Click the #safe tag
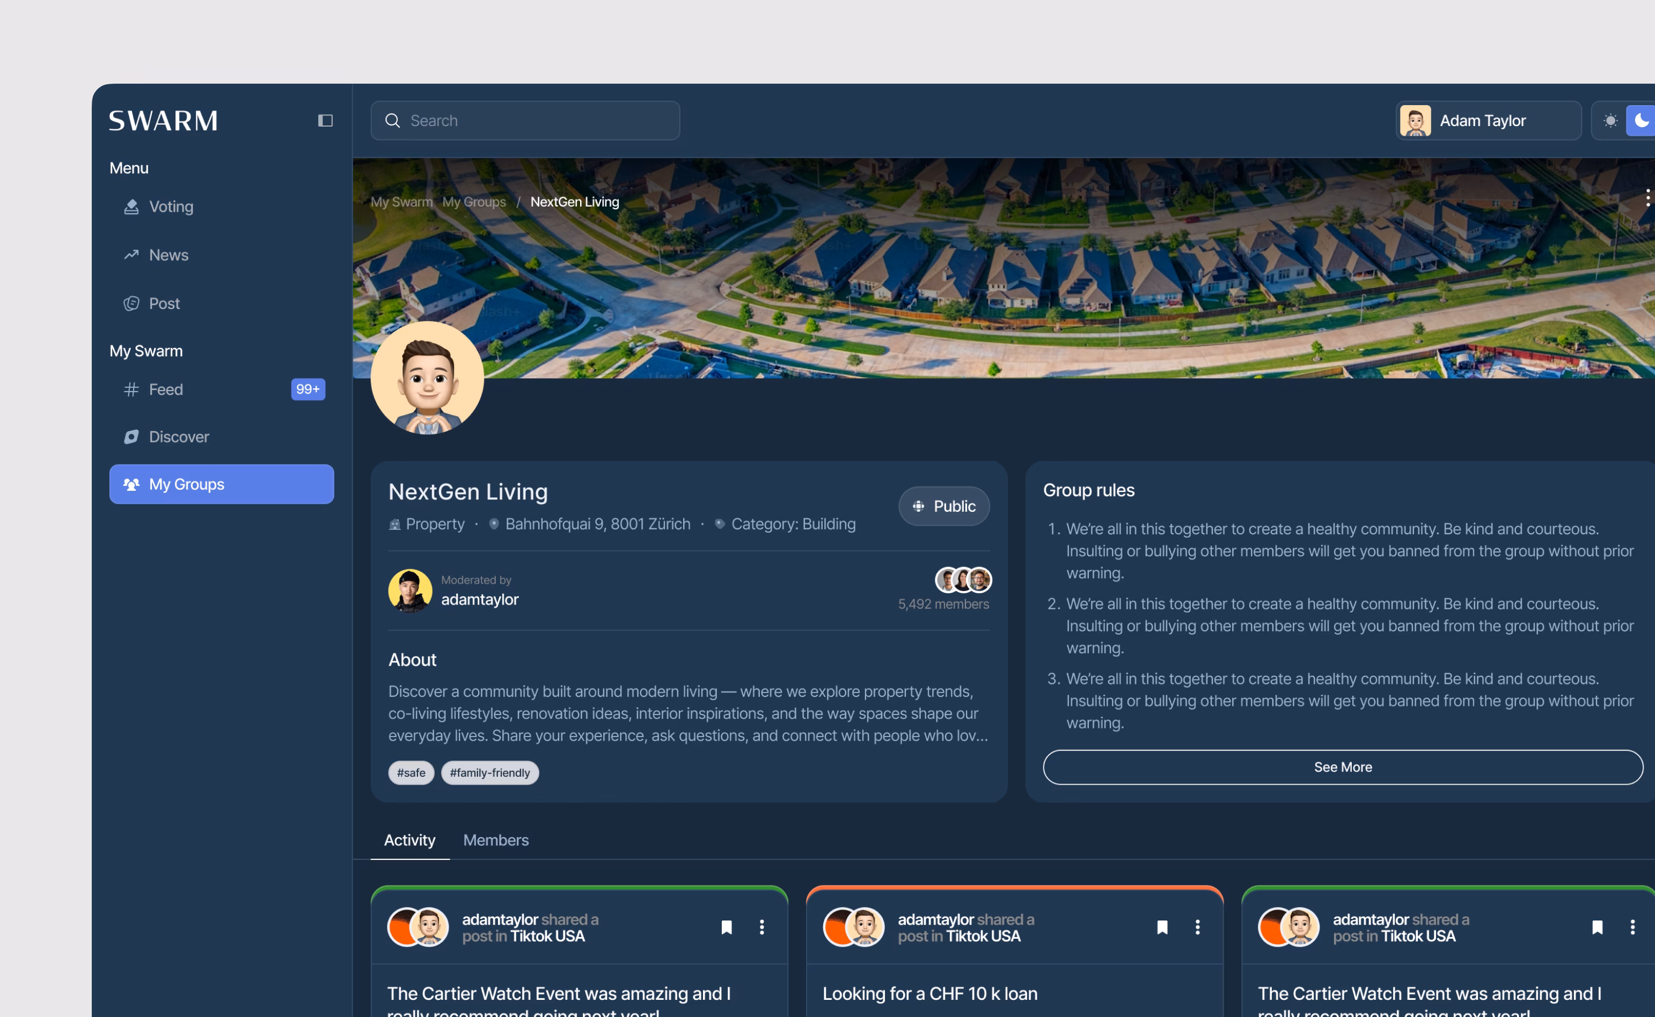1655x1017 pixels. click(411, 773)
